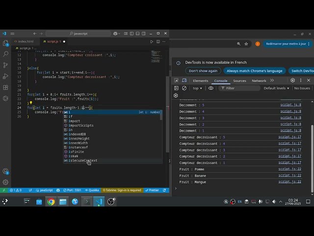Viewport: 314px width, 236px height.
Task: Open VS Code hamburger menu
Action: (x=12, y=33)
